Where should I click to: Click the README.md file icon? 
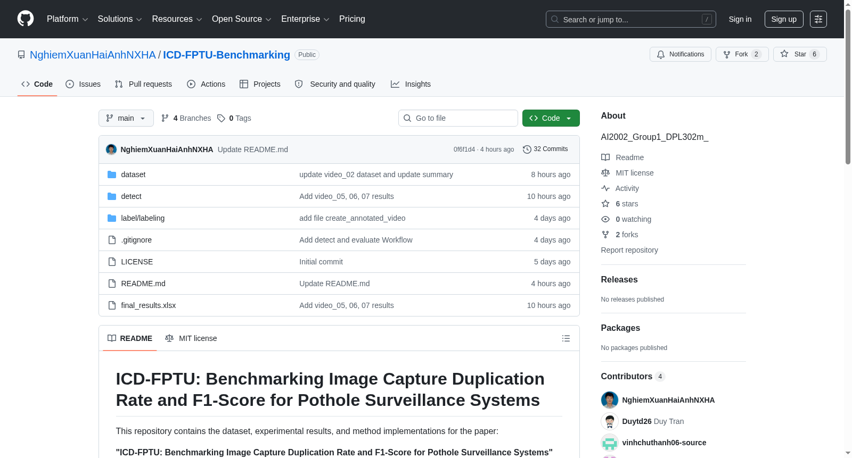[112, 284]
